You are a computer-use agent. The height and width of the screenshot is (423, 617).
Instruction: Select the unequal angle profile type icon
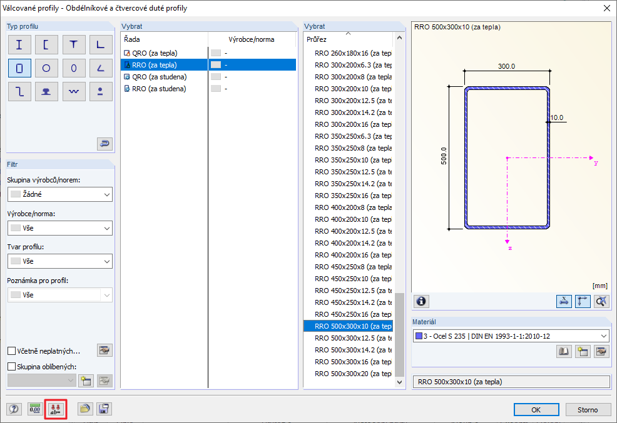point(101,68)
